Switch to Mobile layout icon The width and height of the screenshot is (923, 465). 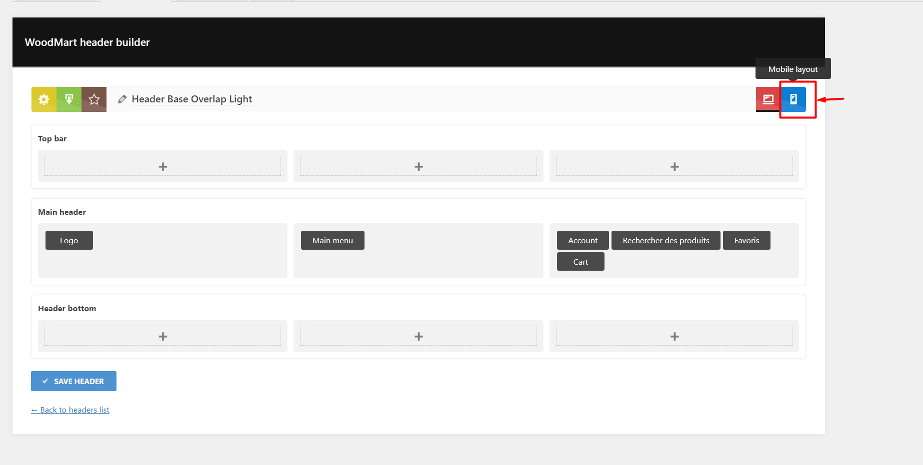(x=793, y=99)
